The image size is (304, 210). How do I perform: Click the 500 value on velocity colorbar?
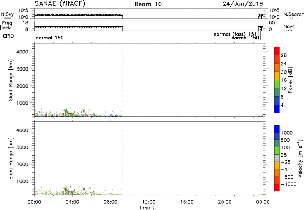(285, 140)
